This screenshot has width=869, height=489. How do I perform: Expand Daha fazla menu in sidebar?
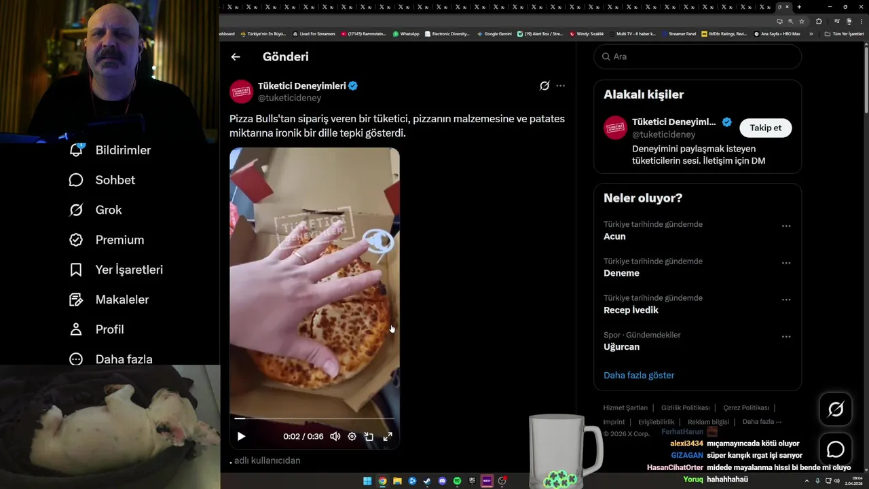(111, 359)
